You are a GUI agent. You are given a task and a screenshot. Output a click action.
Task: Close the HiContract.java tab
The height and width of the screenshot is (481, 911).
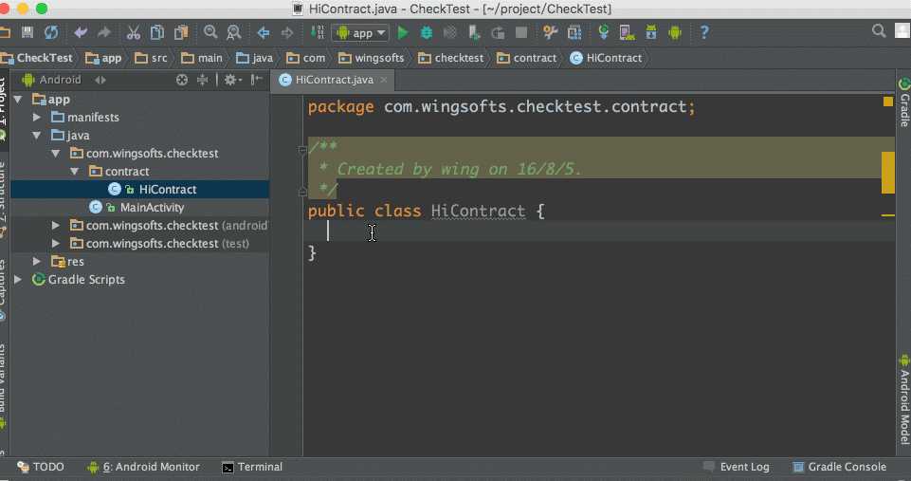tap(384, 80)
